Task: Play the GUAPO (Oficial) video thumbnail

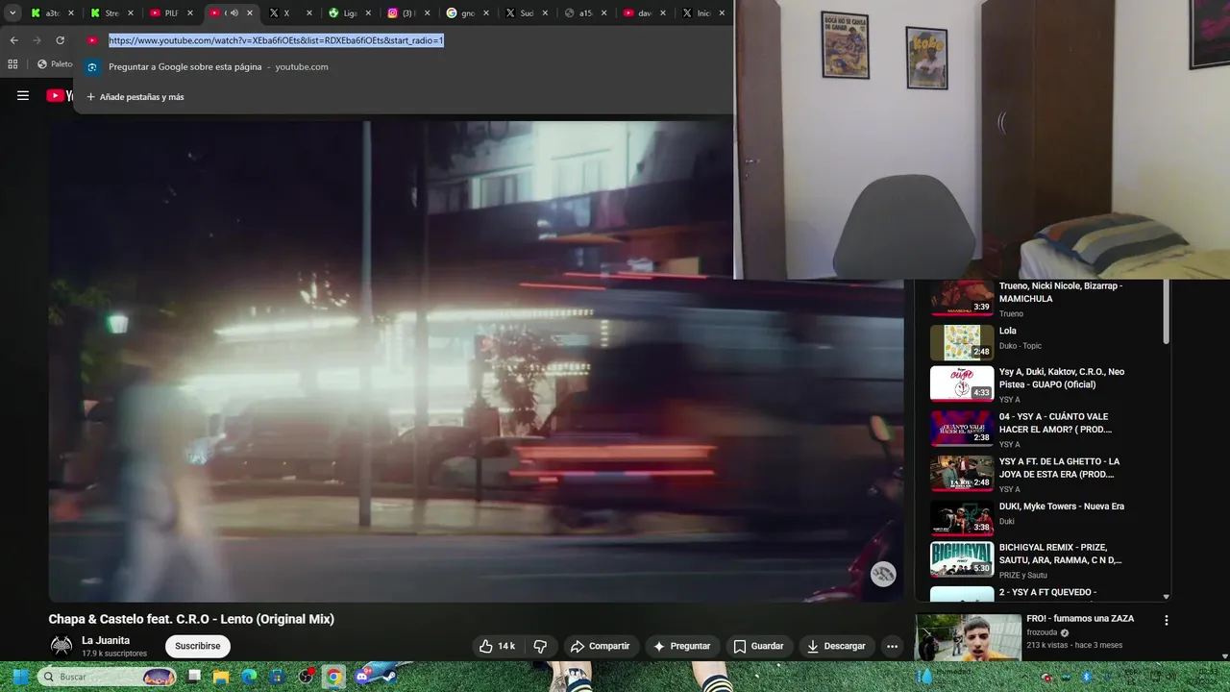Action: tap(962, 384)
